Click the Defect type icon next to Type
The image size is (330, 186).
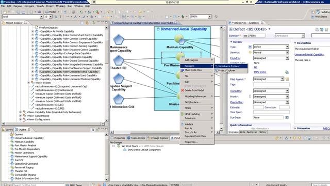(x=250, y=47)
